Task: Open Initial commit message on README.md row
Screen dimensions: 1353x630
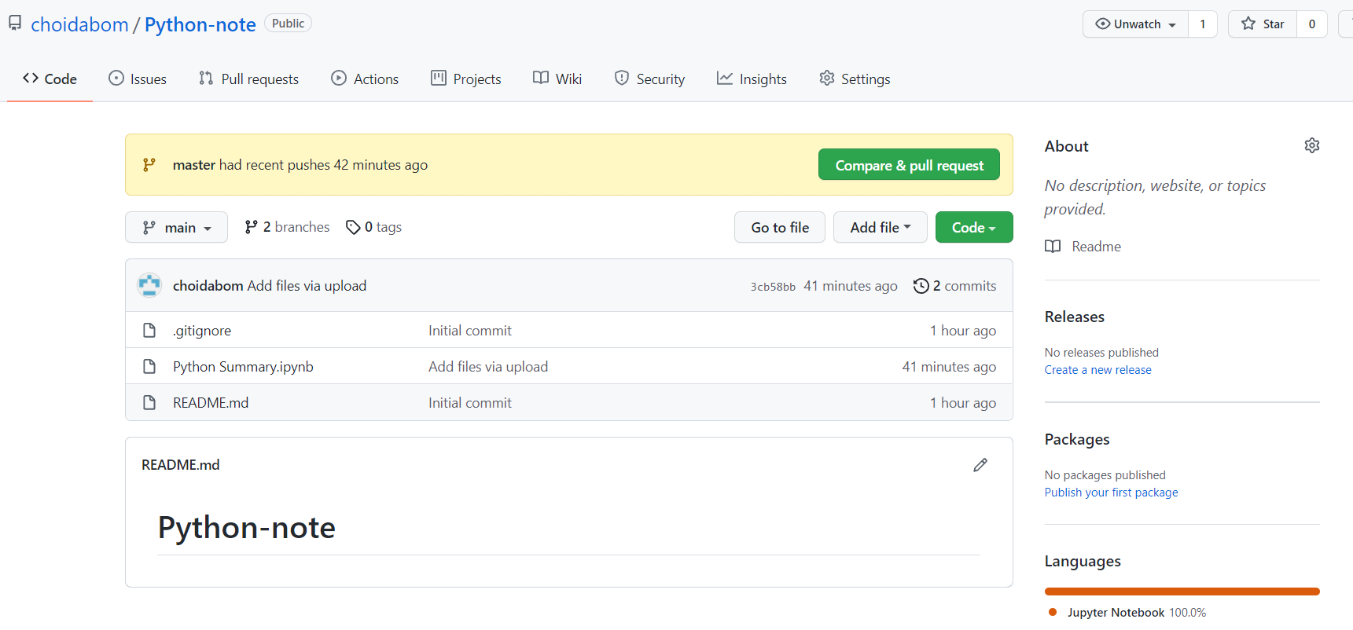Action: (x=470, y=403)
